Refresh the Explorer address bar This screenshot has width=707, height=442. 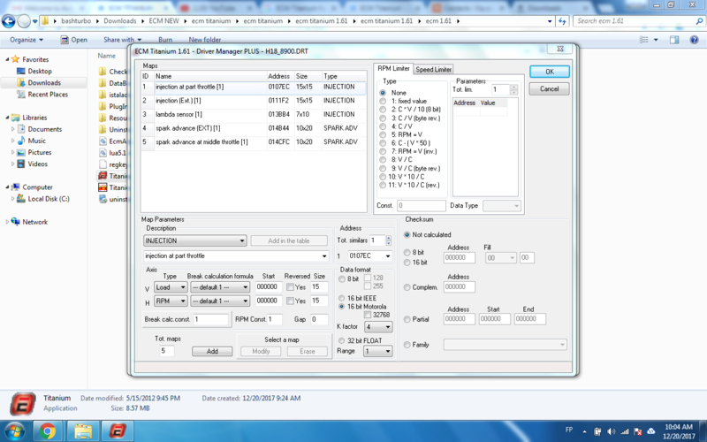[562, 21]
